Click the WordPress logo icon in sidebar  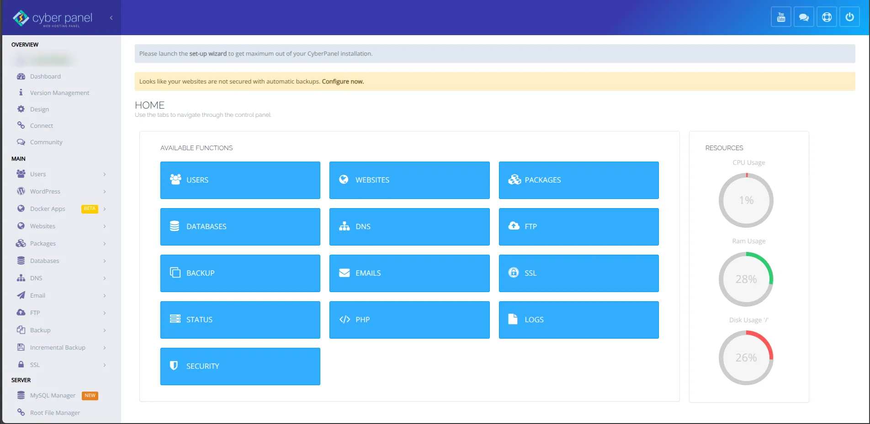coord(21,191)
